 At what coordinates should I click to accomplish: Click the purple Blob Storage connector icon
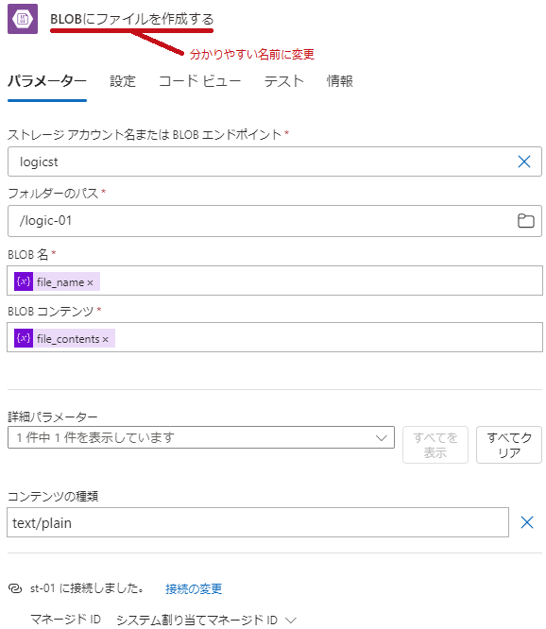pyautogui.click(x=23, y=19)
